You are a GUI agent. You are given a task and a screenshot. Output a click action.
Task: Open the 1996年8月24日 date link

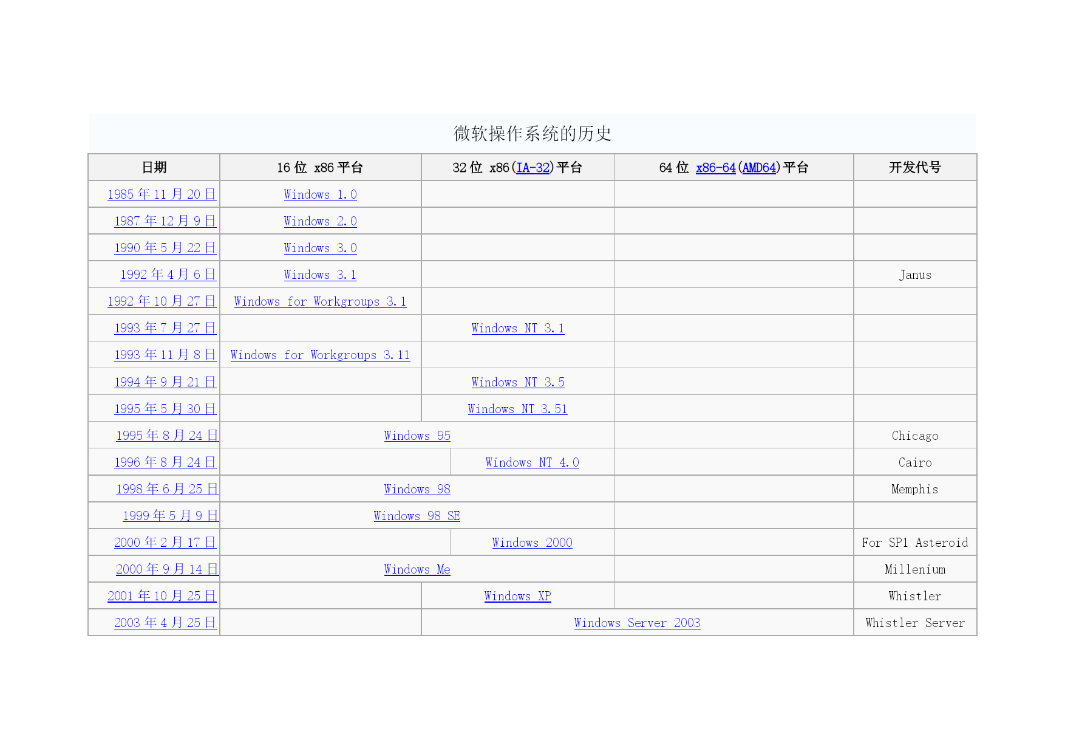tap(165, 462)
